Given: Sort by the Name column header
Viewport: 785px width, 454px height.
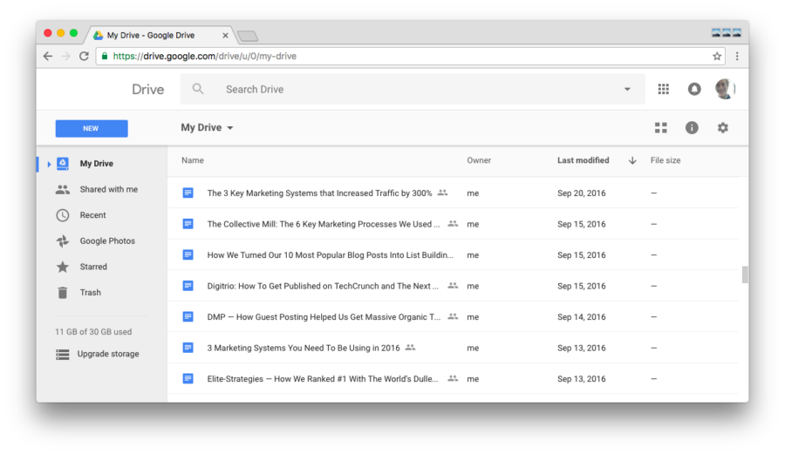Looking at the screenshot, I should click(x=192, y=160).
